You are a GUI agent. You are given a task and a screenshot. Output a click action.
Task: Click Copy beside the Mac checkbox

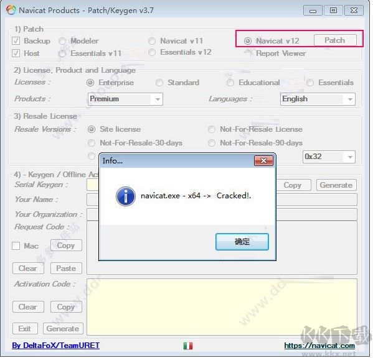[66, 246]
